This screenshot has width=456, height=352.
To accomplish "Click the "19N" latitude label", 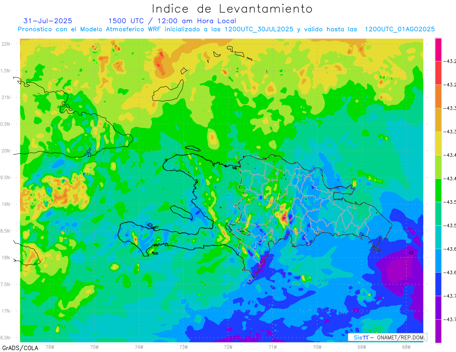I will point(6,204).
